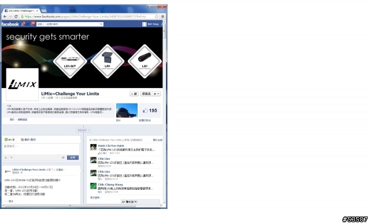This screenshot has width=370, height=224.
Task: Click the like icon under Hsieh's post
Action: tap(99, 153)
